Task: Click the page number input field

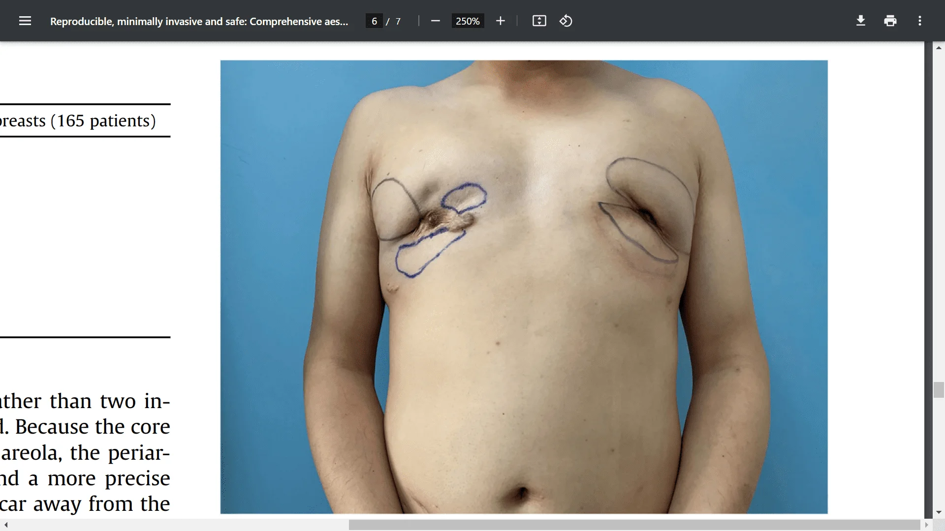Action: point(374,21)
